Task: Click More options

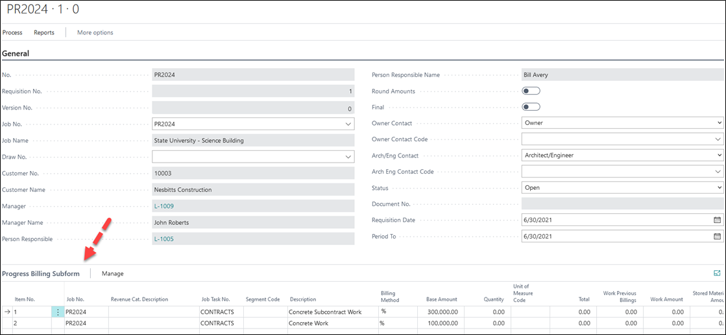Action: (95, 32)
